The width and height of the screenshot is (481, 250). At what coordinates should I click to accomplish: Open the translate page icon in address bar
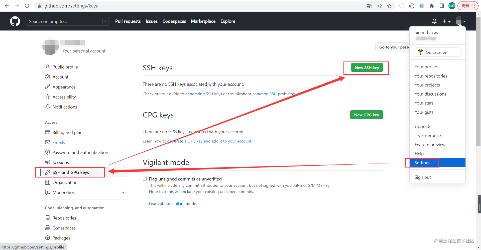369,6
